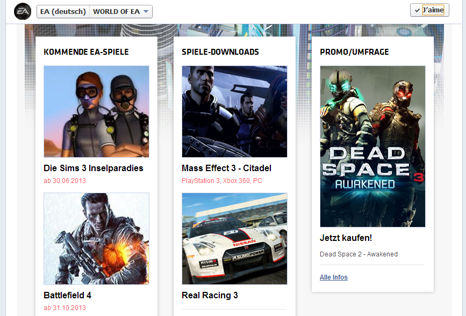466x316 pixels.
Task: Toggle the J'aime like button
Action: click(429, 10)
